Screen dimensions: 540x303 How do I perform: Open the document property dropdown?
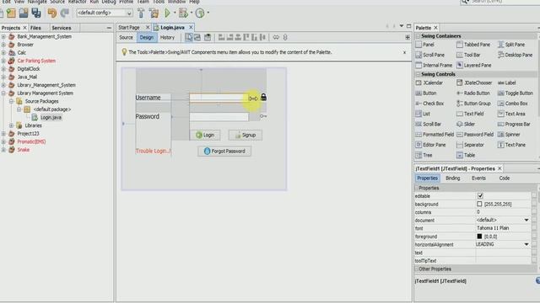click(526, 221)
